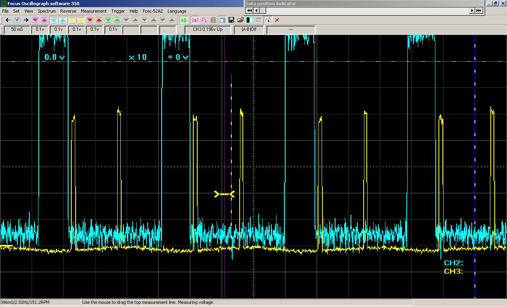
Task: Click the green down arrow channel icon
Action: (108, 20)
